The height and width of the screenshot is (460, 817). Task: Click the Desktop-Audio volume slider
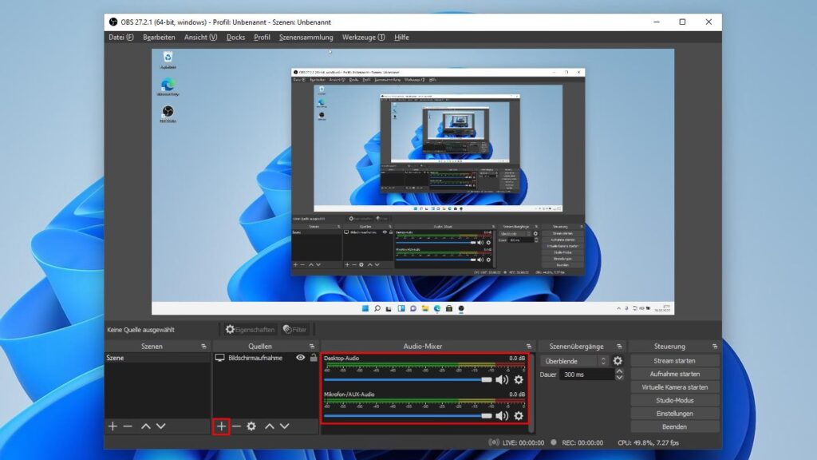pos(407,379)
